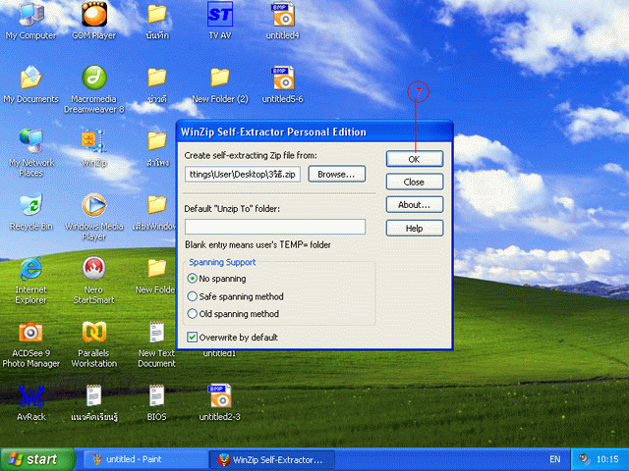Screen dimensions: 629x471
Task: Select the TV AV desktop icon
Action: tap(220, 20)
